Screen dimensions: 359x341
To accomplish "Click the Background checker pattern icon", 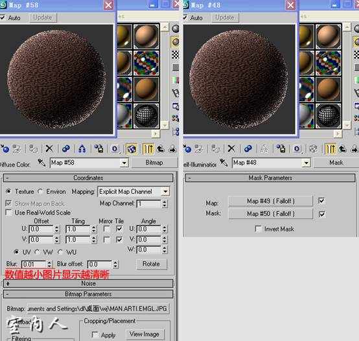I will coord(176,54).
